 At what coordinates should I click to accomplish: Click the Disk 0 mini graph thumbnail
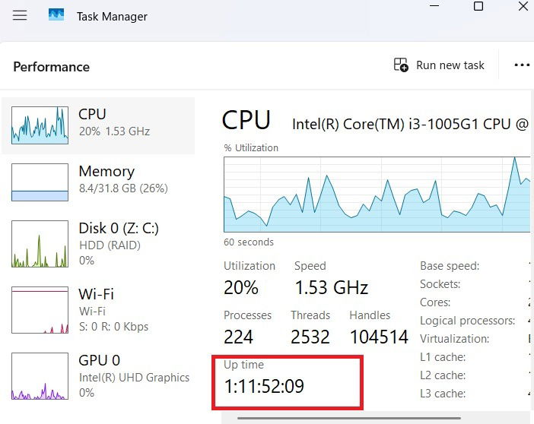[x=40, y=244]
